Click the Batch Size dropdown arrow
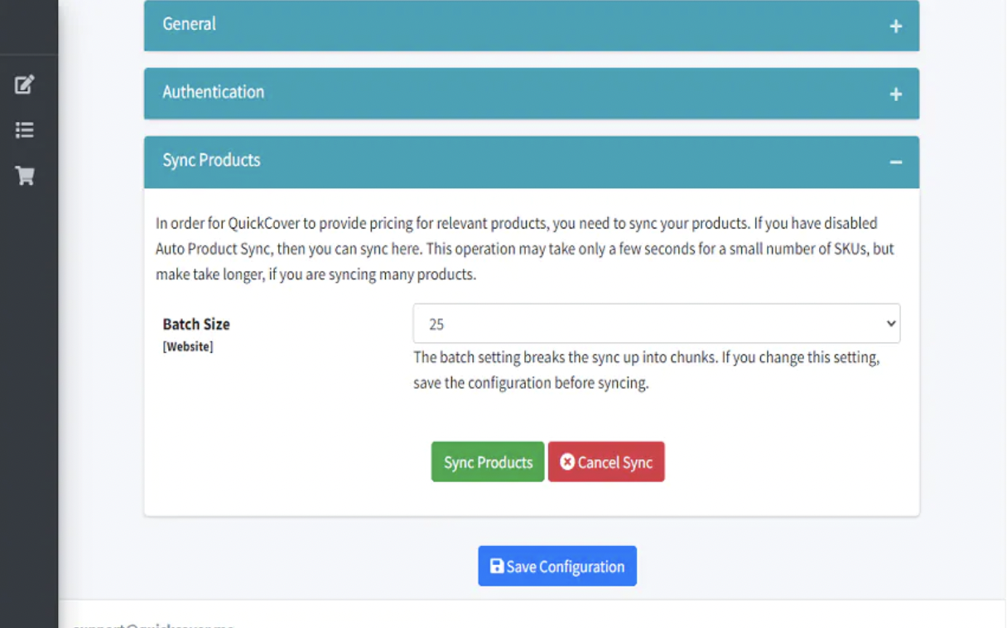Image resolution: width=1007 pixels, height=628 pixels. (891, 324)
